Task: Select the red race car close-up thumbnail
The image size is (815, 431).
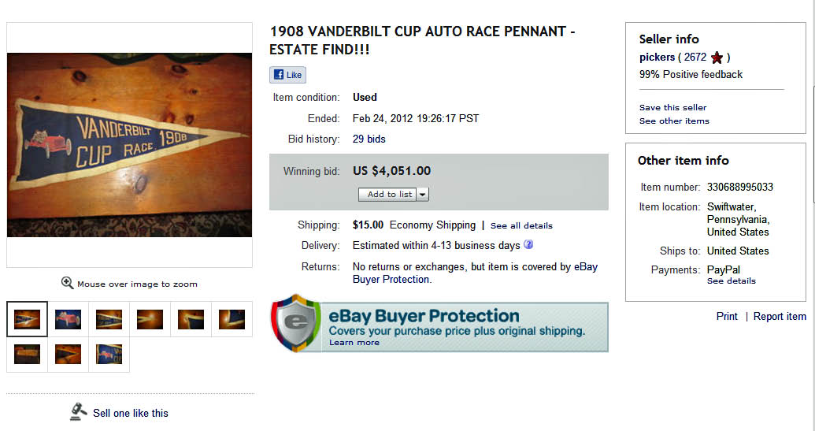Action: 69,319
